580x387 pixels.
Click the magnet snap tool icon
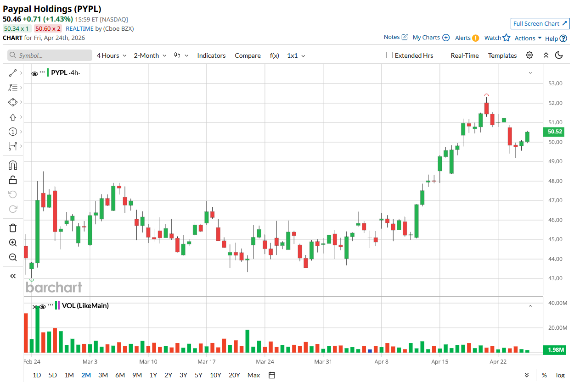click(13, 165)
